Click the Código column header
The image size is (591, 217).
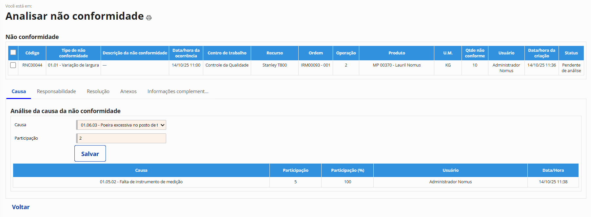click(x=32, y=53)
